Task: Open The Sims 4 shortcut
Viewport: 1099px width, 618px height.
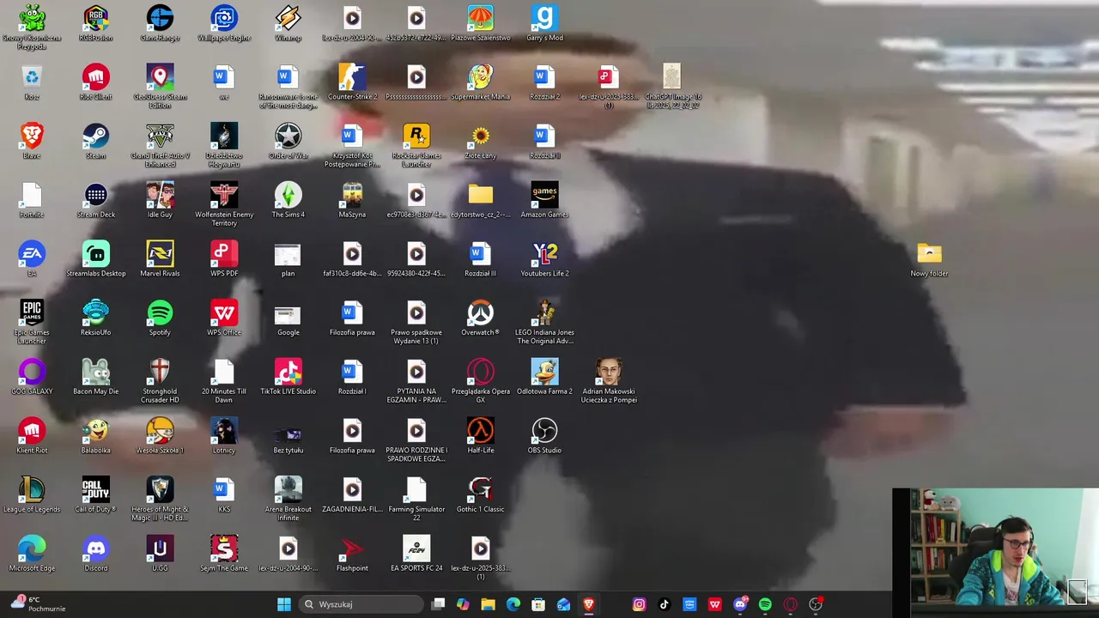Action: tap(288, 200)
